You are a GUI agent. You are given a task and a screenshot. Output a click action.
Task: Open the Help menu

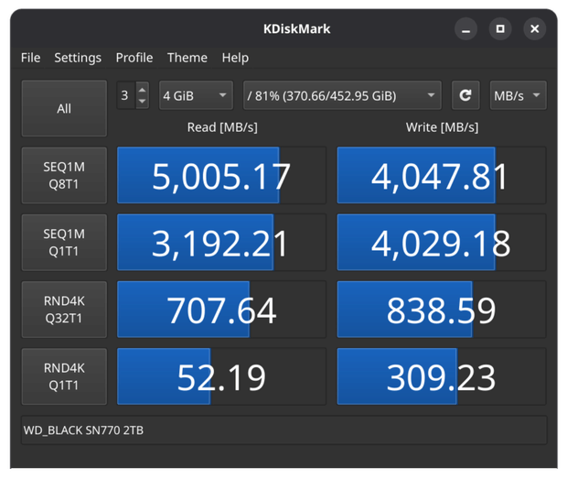tap(235, 58)
